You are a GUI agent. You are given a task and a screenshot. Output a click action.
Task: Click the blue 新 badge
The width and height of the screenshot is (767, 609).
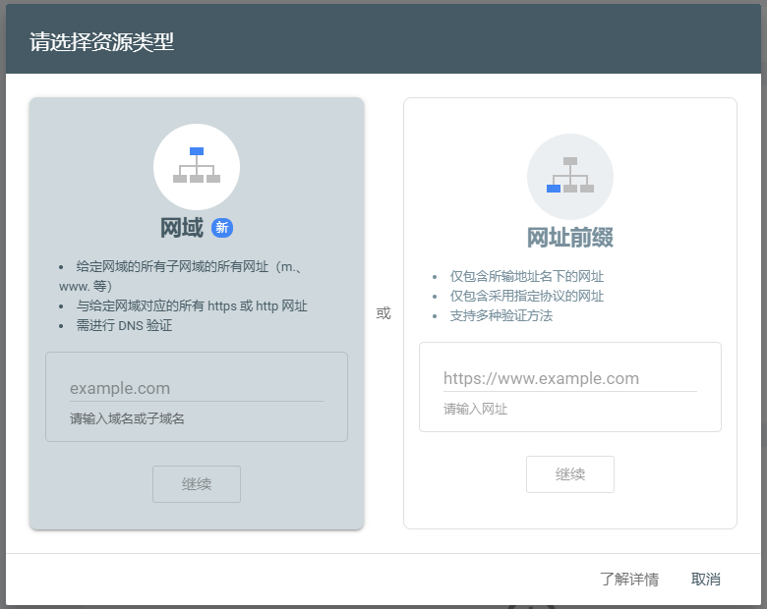coord(222,228)
